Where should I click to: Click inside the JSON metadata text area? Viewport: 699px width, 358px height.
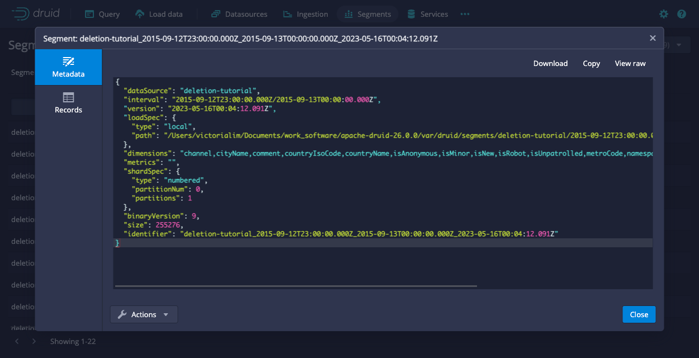(380, 263)
